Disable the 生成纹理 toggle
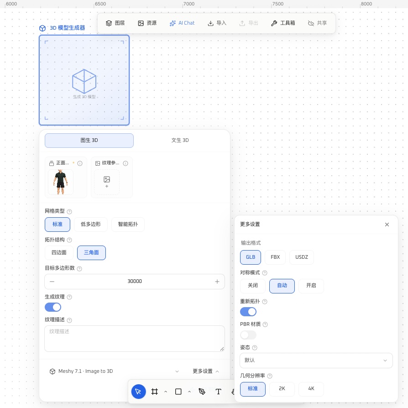This screenshot has width=408, height=408. [53, 307]
